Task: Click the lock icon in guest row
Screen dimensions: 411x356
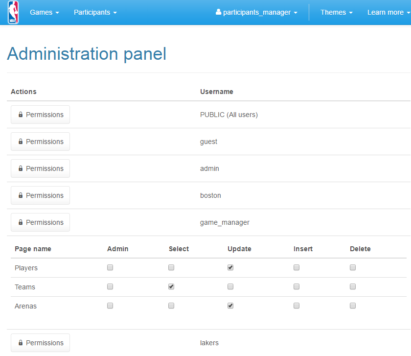Action: pos(21,142)
